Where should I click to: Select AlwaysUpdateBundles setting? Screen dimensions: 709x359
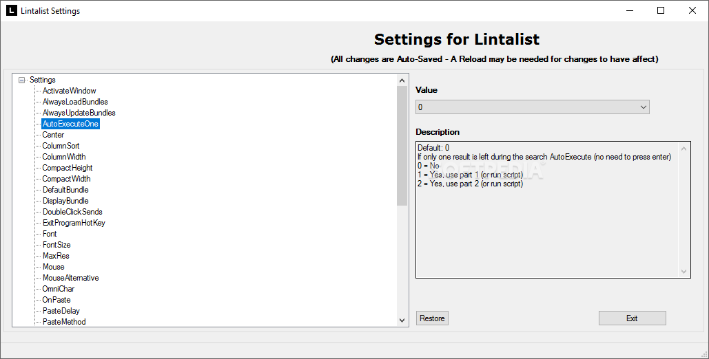point(79,113)
